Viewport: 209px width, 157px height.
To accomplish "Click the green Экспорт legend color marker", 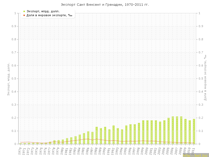I will tap(24, 11).
